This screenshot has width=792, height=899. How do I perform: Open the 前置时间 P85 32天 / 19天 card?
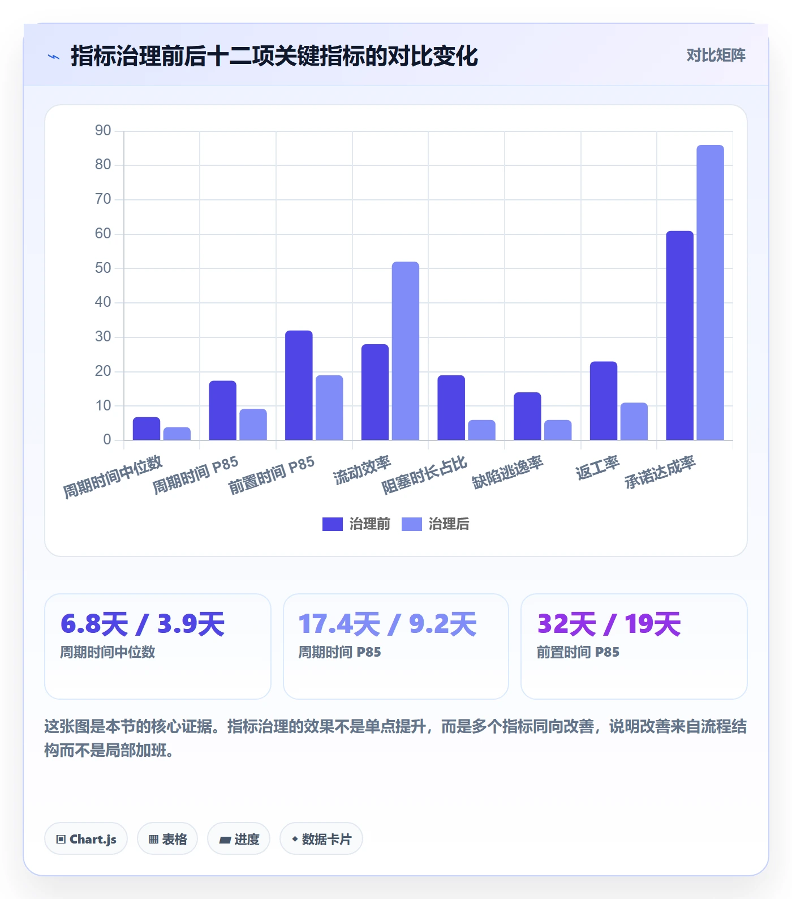[x=634, y=647]
